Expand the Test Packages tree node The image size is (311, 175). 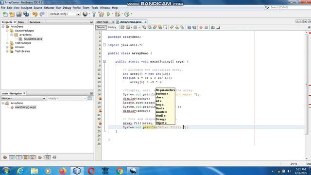tap(7, 43)
